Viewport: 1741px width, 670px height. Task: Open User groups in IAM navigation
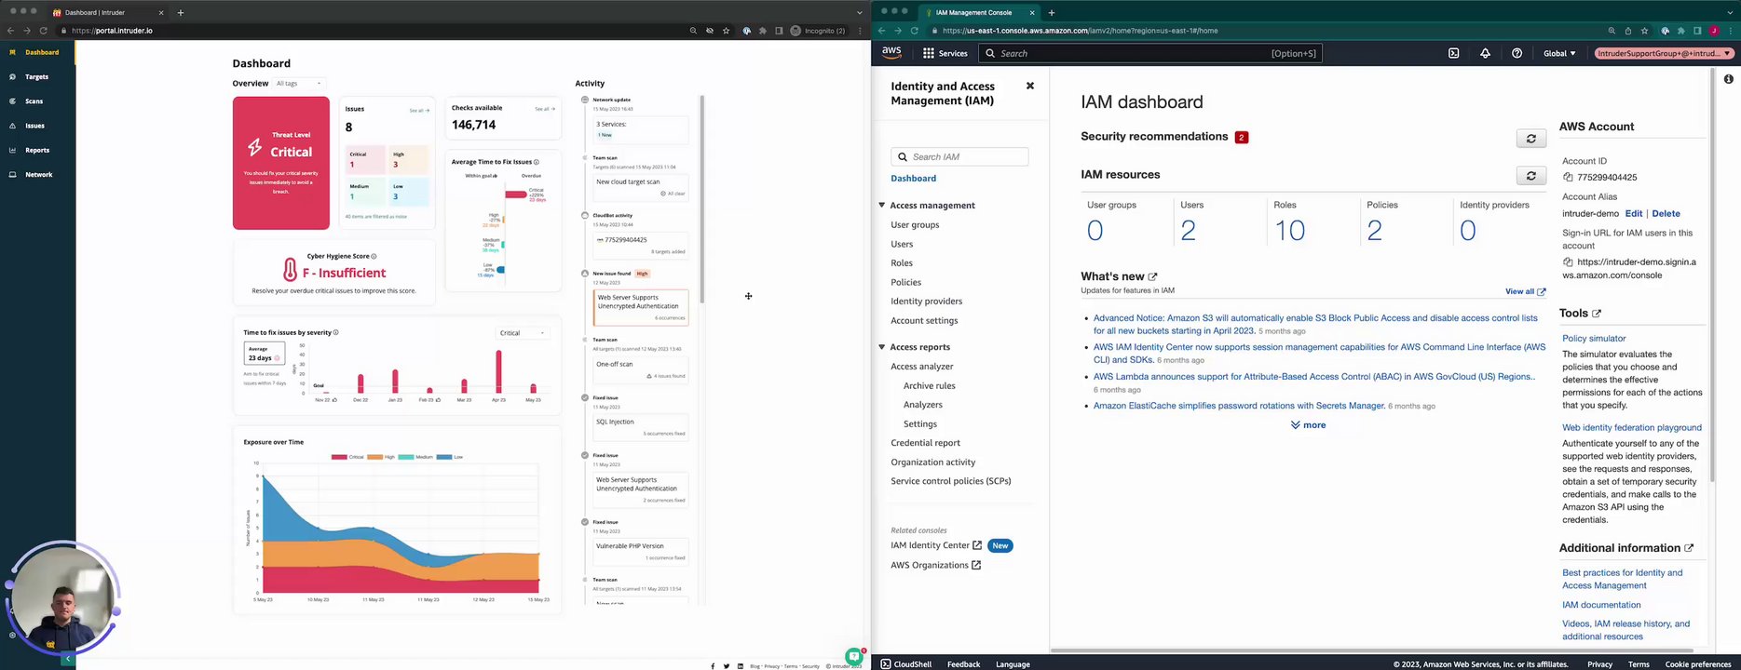tap(915, 225)
